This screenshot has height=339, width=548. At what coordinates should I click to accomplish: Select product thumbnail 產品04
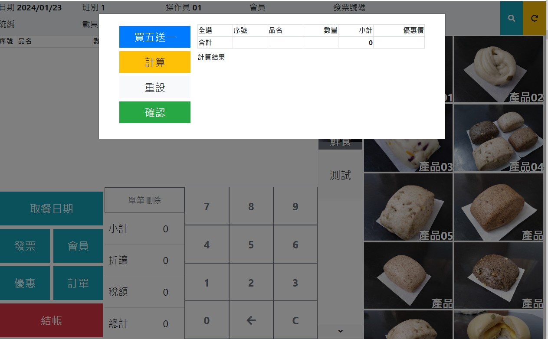[499, 138]
